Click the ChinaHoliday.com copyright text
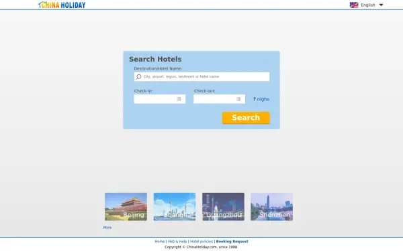 click(201, 247)
